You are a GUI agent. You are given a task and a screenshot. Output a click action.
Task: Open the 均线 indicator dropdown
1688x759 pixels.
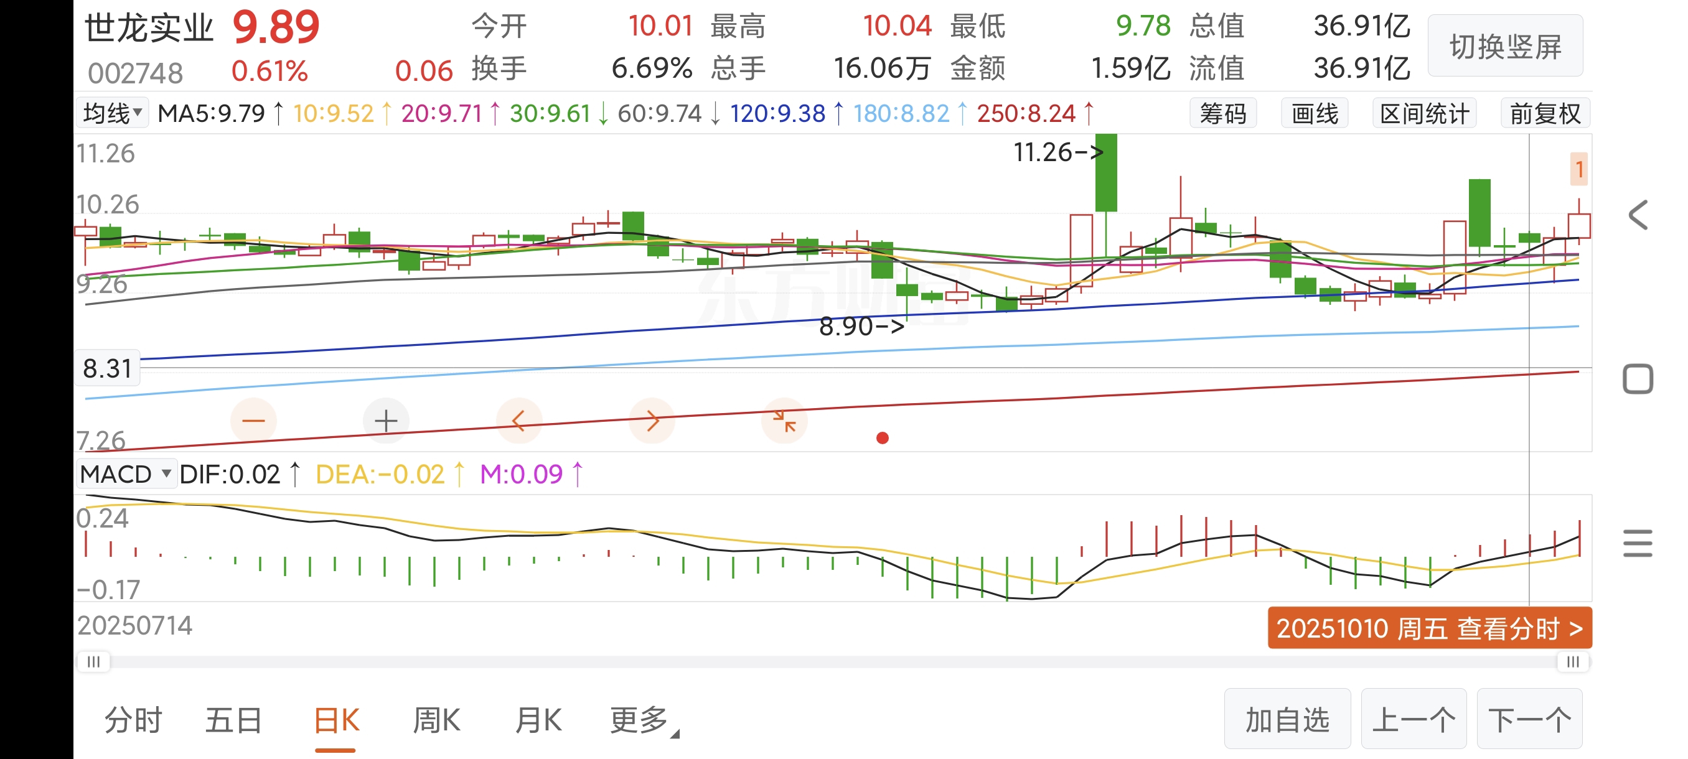pos(112,113)
